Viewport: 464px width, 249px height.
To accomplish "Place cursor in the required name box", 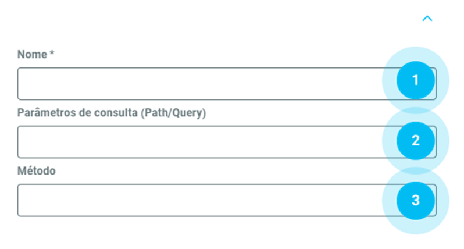I will point(198,84).
